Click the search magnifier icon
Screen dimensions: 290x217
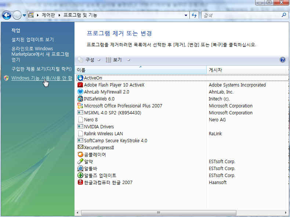coord(284,15)
